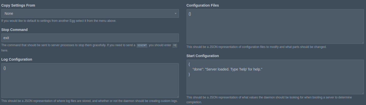The width and height of the screenshot is (366, 105).
Task: Click the "done" line in Start Configuration
Action: pyautogui.click(x=227, y=69)
